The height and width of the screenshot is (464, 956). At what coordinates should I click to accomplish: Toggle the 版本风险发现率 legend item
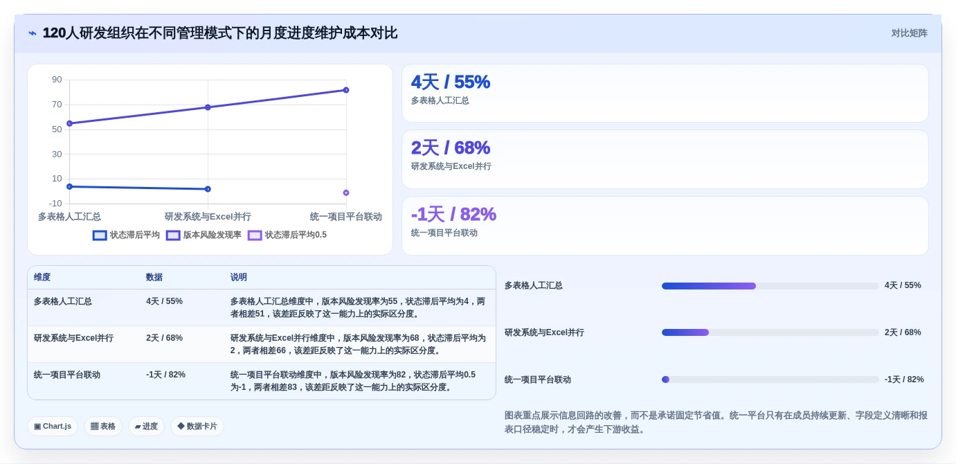coord(204,235)
